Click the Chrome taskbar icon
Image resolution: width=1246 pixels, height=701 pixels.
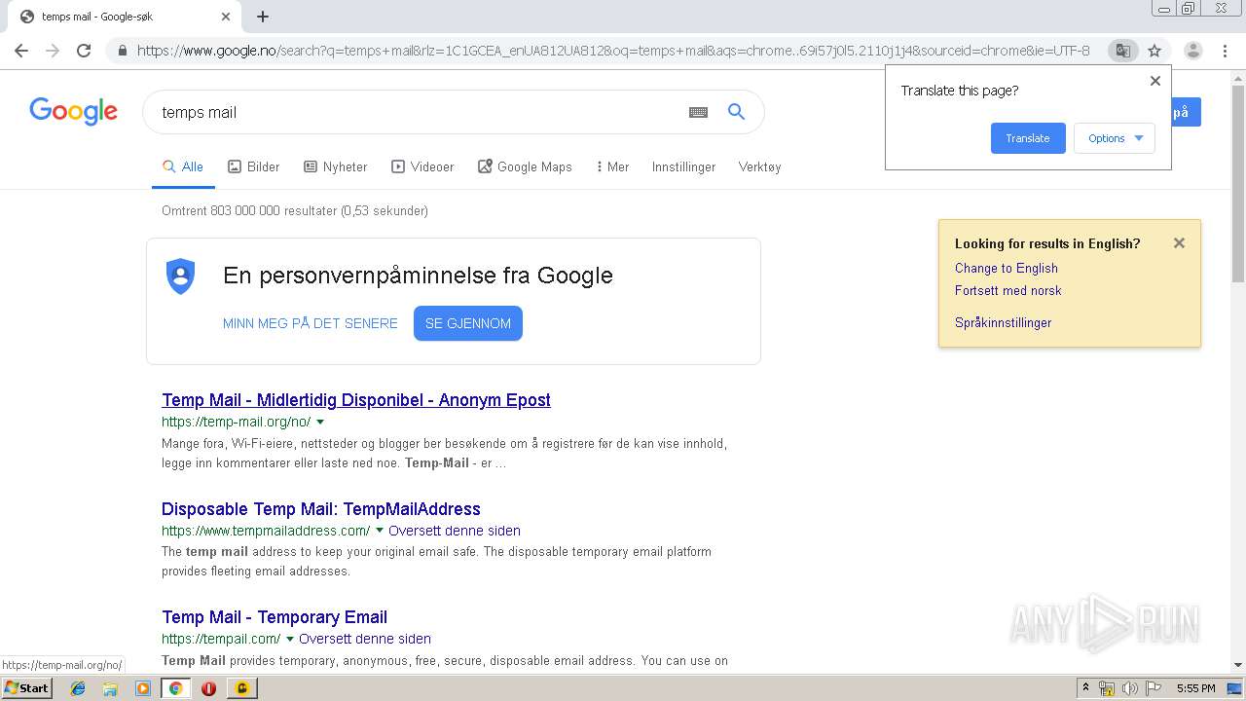[x=176, y=688]
